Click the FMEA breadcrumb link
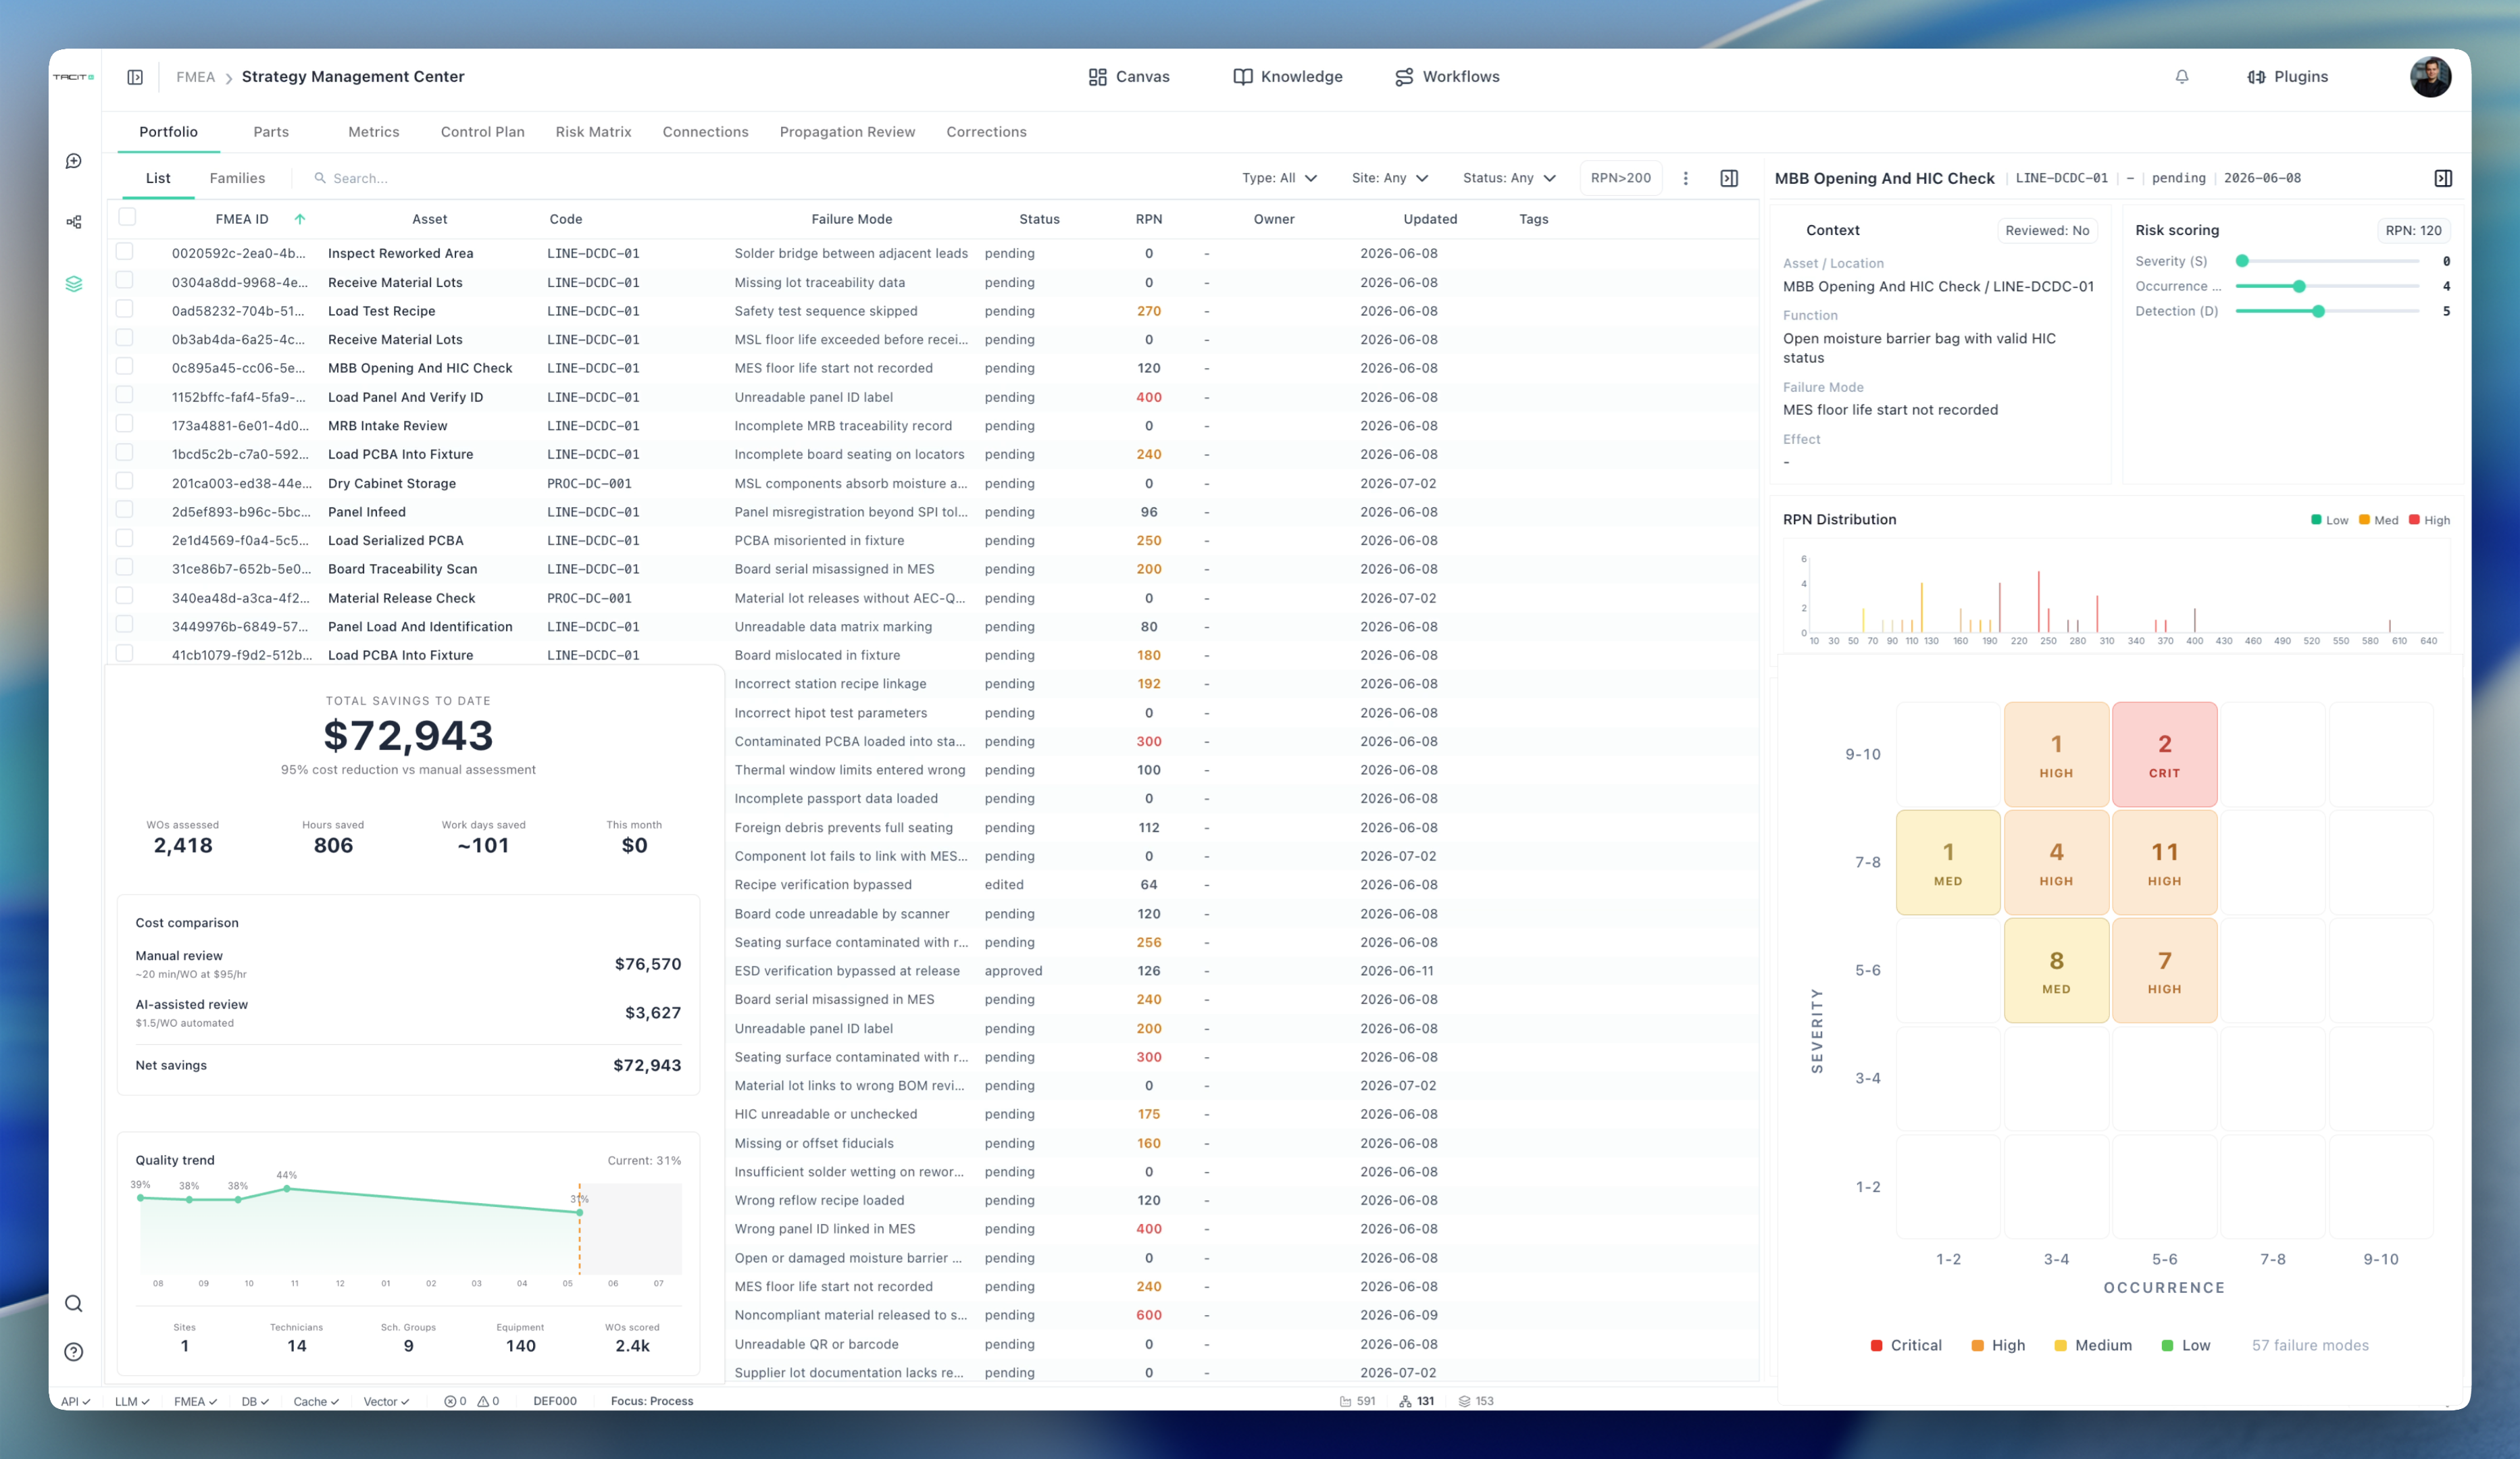The image size is (2520, 1459). (196, 77)
